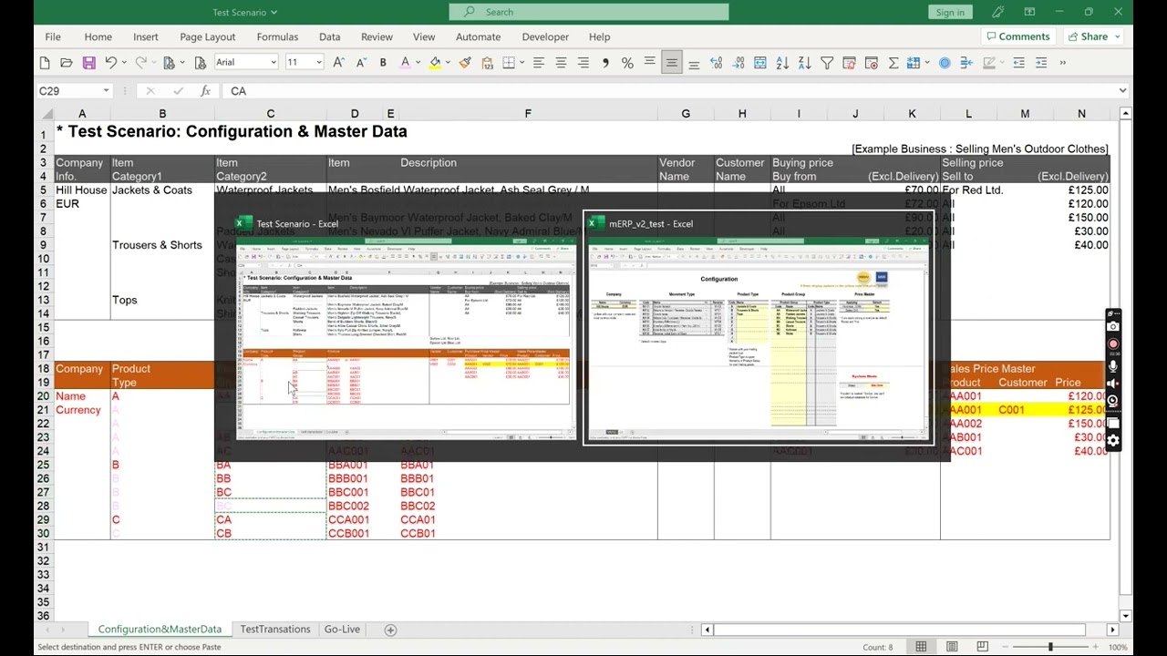Sort descending Z to A
The width and height of the screenshot is (1167, 656).
[804, 63]
